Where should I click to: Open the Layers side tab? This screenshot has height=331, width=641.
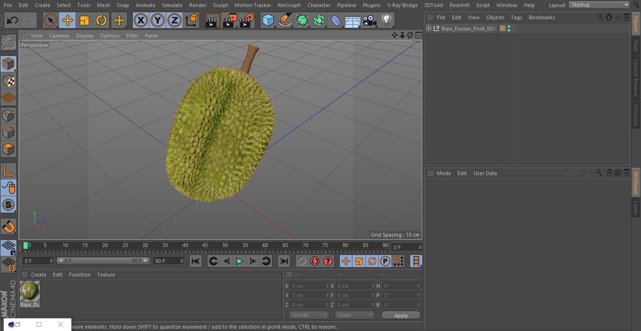tap(636, 208)
